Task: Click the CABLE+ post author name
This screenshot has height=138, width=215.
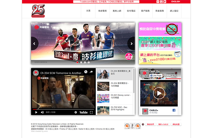Action: [x=154, y=111]
